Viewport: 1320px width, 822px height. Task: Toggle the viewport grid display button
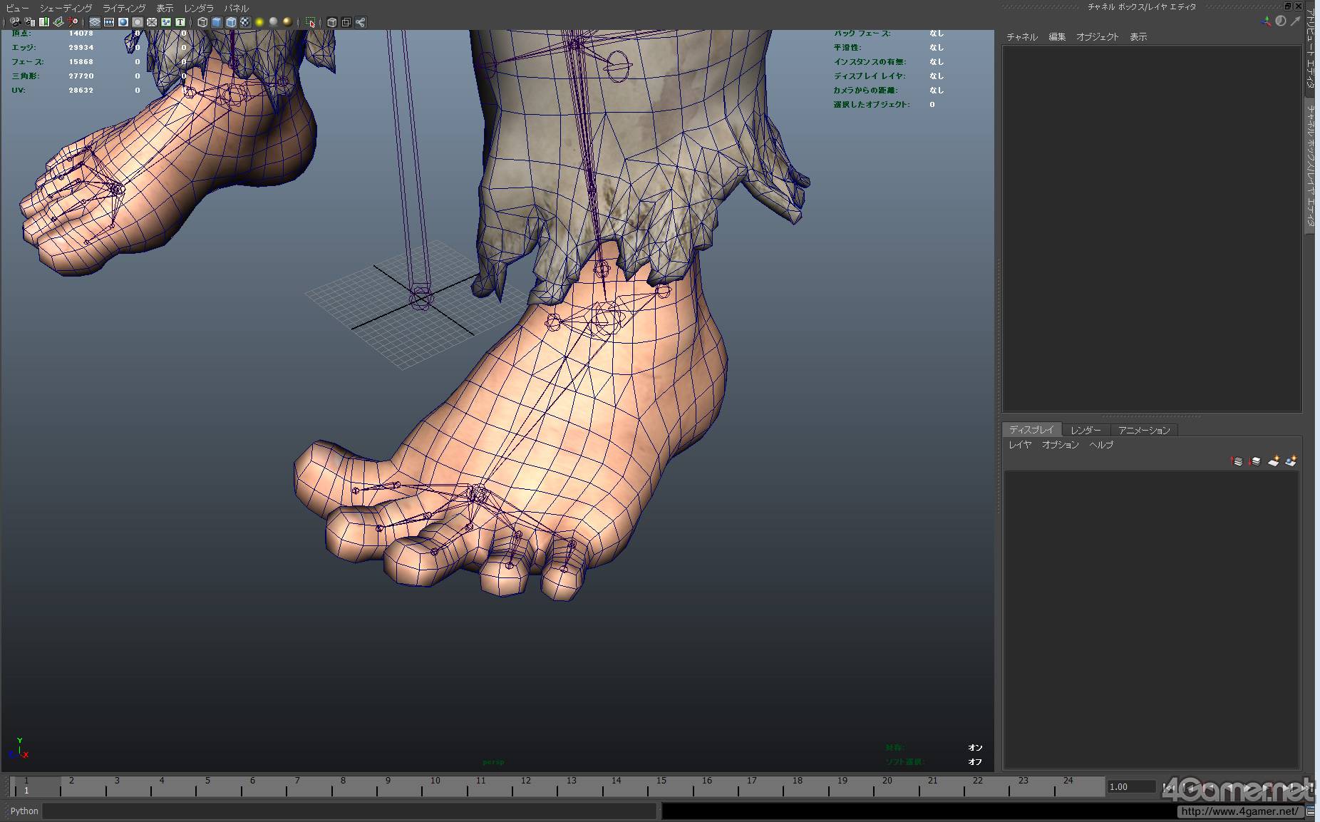[95, 22]
